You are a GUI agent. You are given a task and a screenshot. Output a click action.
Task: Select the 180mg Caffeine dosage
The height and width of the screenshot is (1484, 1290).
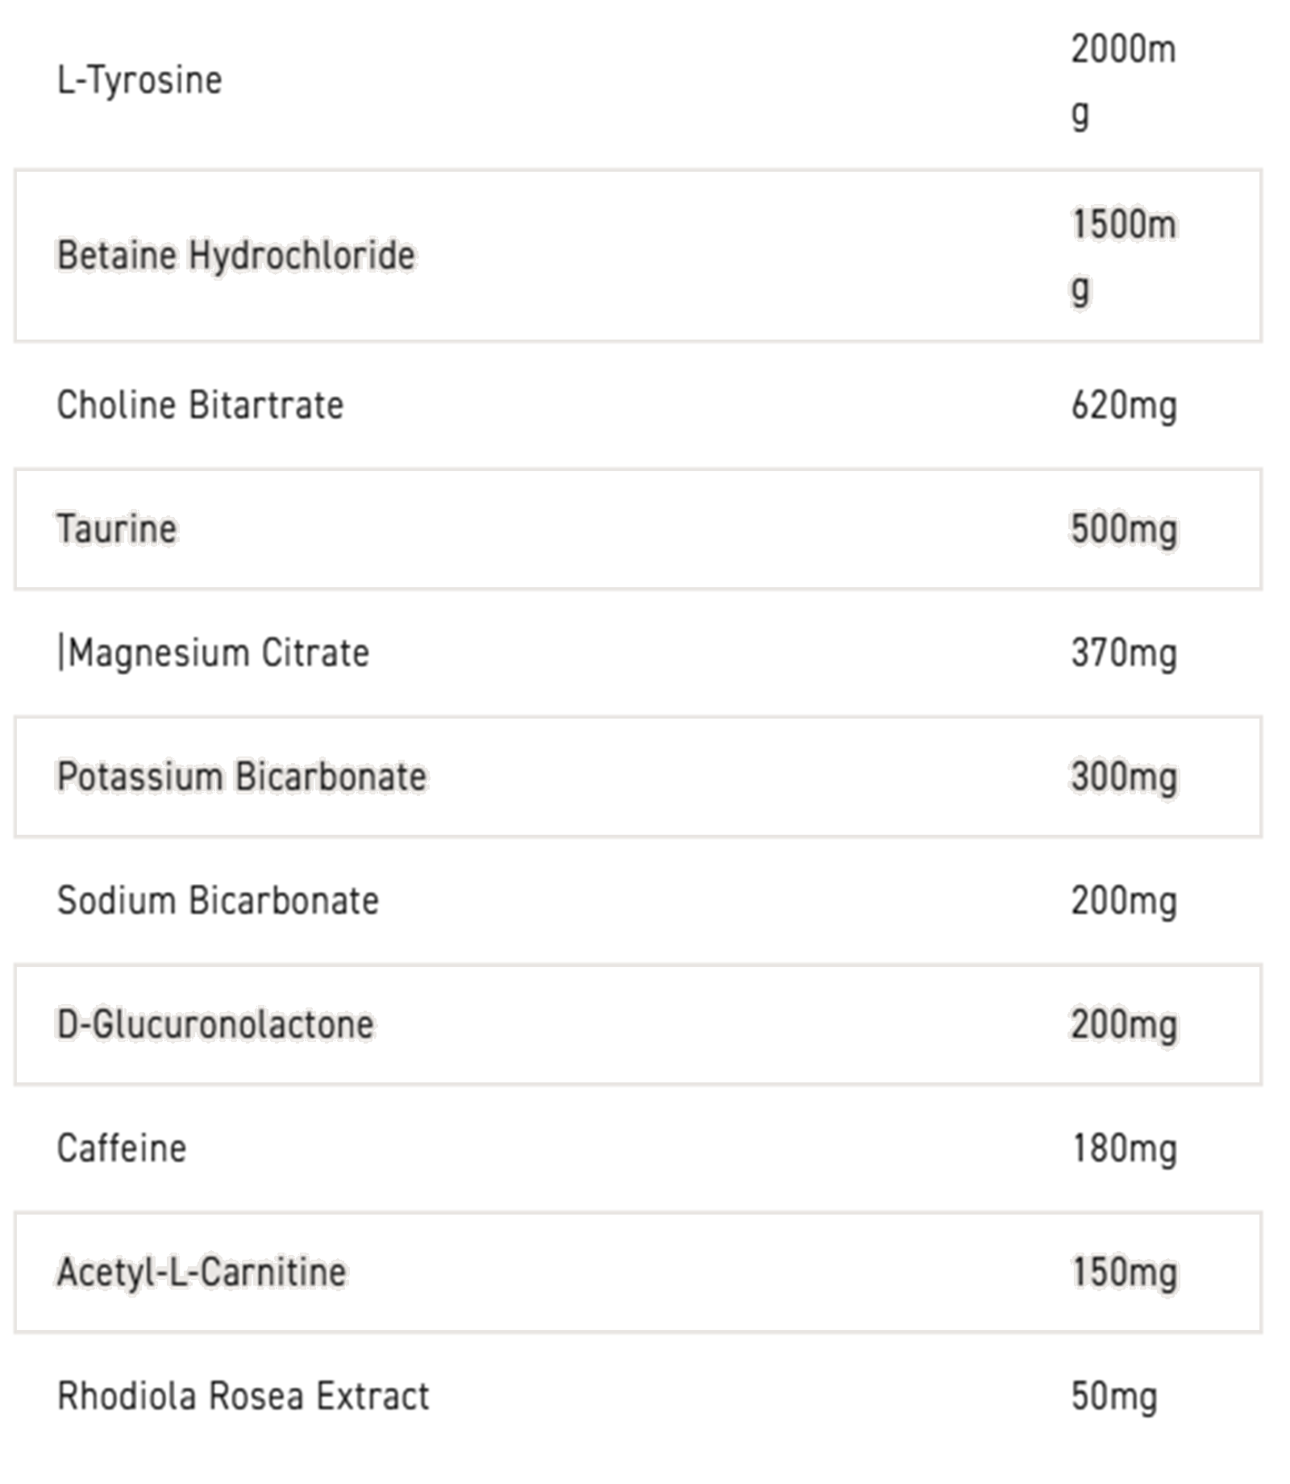coord(1123,1149)
